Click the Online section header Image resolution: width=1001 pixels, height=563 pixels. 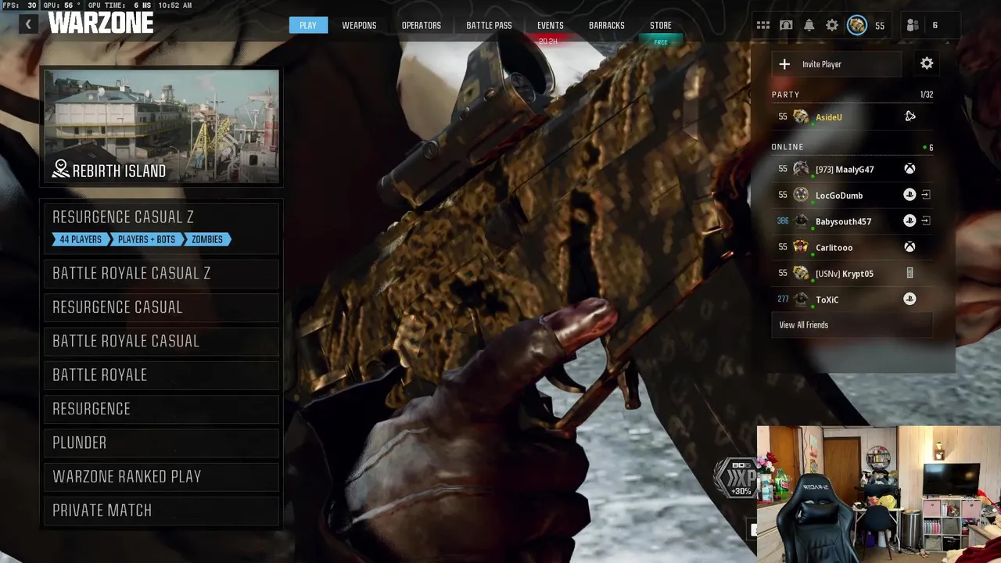click(x=788, y=147)
